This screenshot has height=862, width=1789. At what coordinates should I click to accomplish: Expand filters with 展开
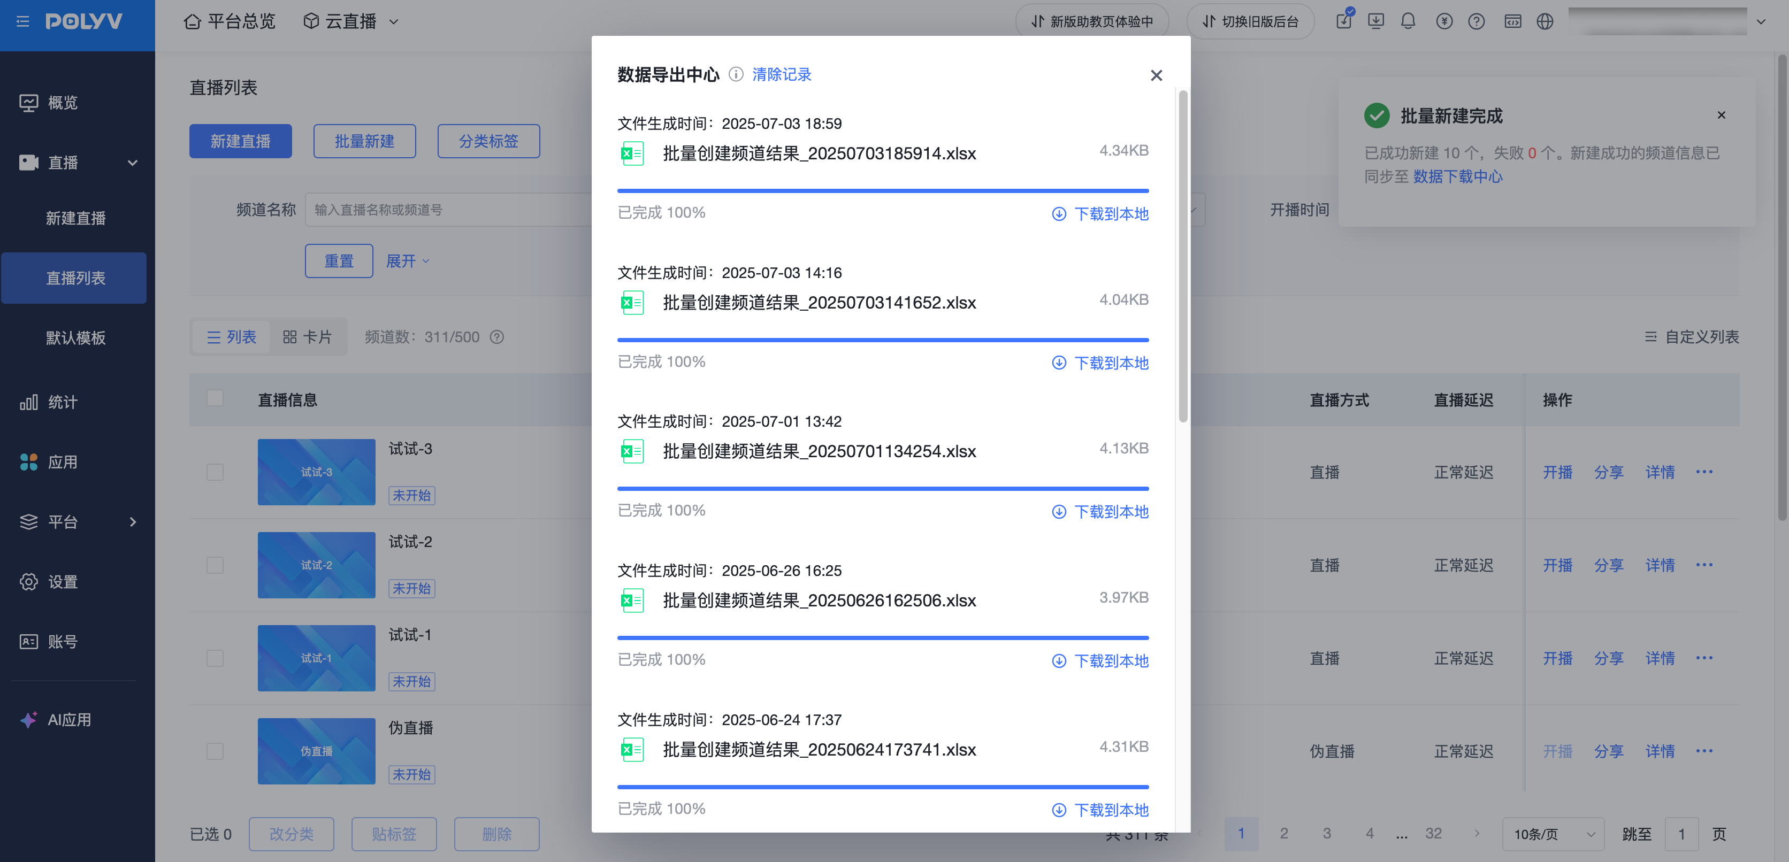click(x=408, y=261)
